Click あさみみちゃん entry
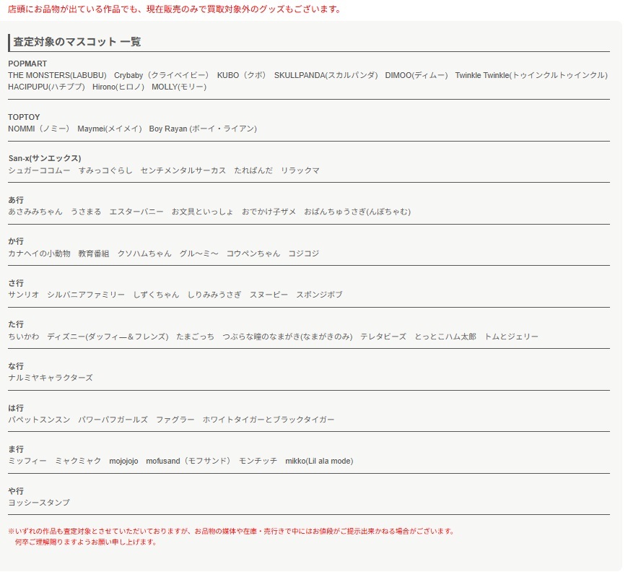The height and width of the screenshot is (572, 628). click(35, 212)
